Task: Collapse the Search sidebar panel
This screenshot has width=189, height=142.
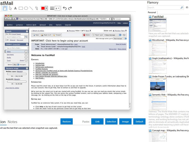Action: pos(27,31)
